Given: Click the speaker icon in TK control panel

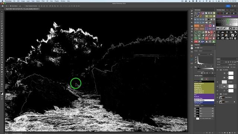Looking at the screenshot, I should pyautogui.click(x=207, y=22).
